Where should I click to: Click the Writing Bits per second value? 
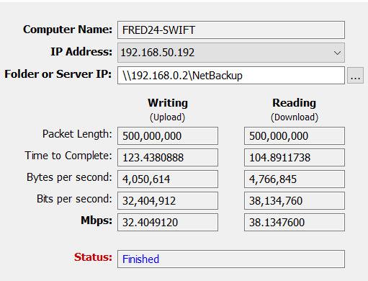(168, 201)
